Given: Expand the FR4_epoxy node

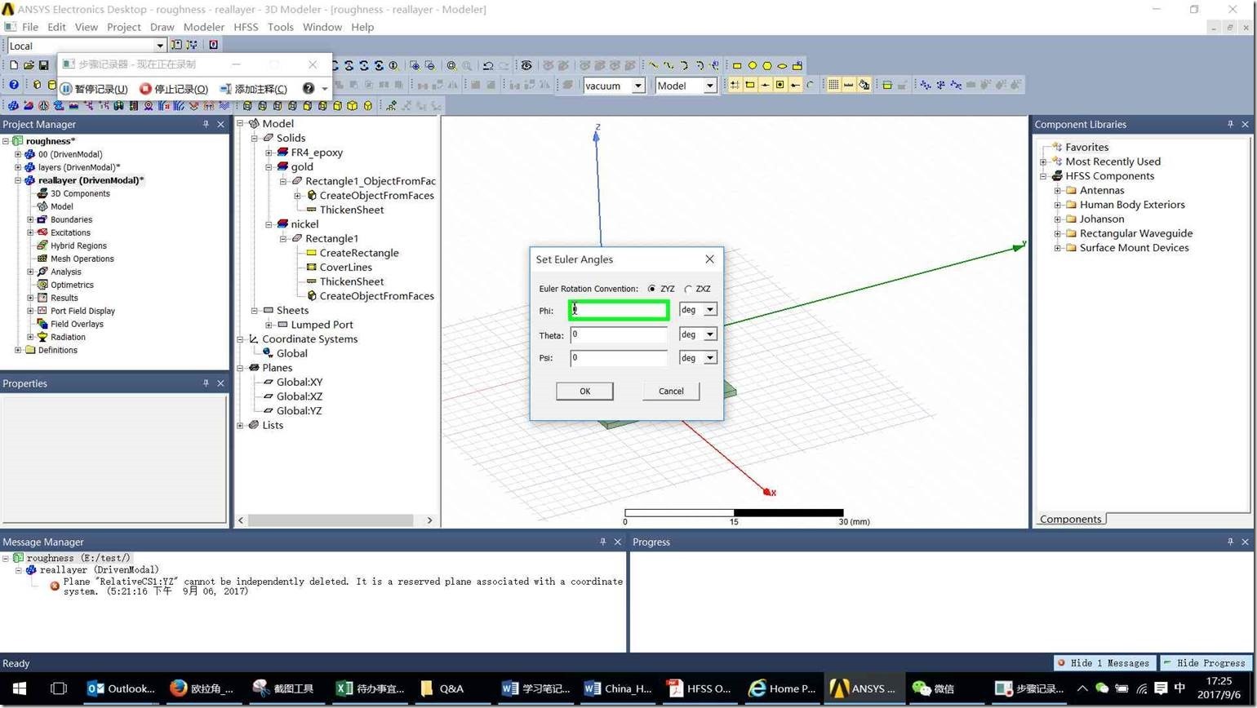Looking at the screenshot, I should tap(269, 153).
